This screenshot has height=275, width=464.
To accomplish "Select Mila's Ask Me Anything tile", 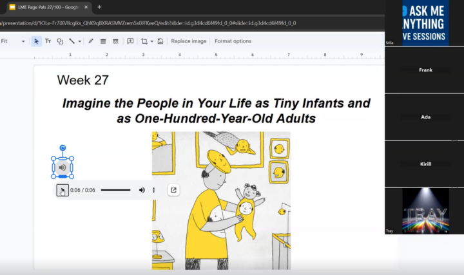I will (x=425, y=23).
